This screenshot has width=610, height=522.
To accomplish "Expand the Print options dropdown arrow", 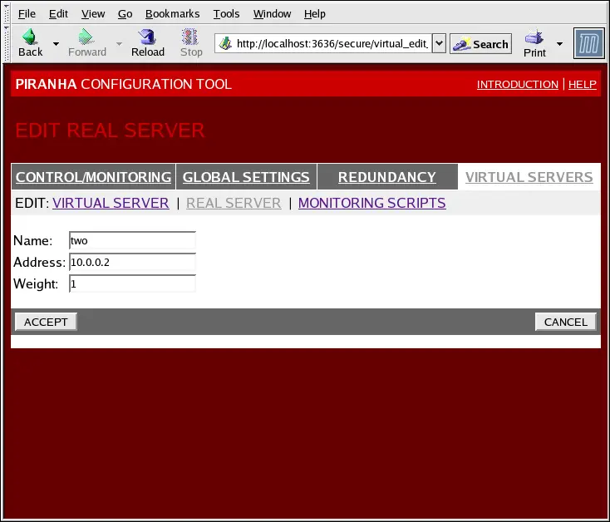I will [x=559, y=43].
